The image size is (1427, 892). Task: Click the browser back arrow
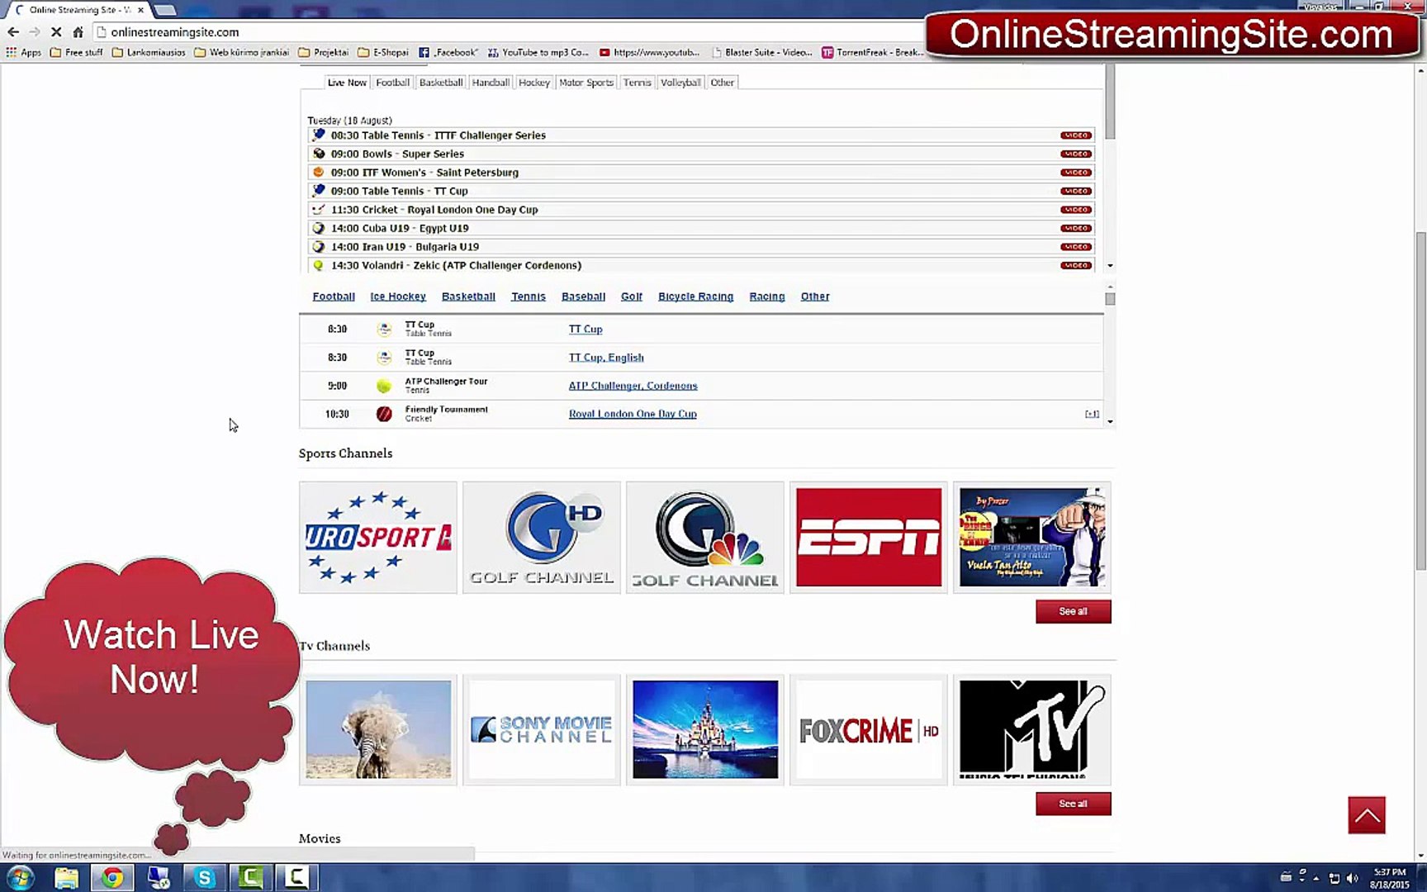coord(13,32)
